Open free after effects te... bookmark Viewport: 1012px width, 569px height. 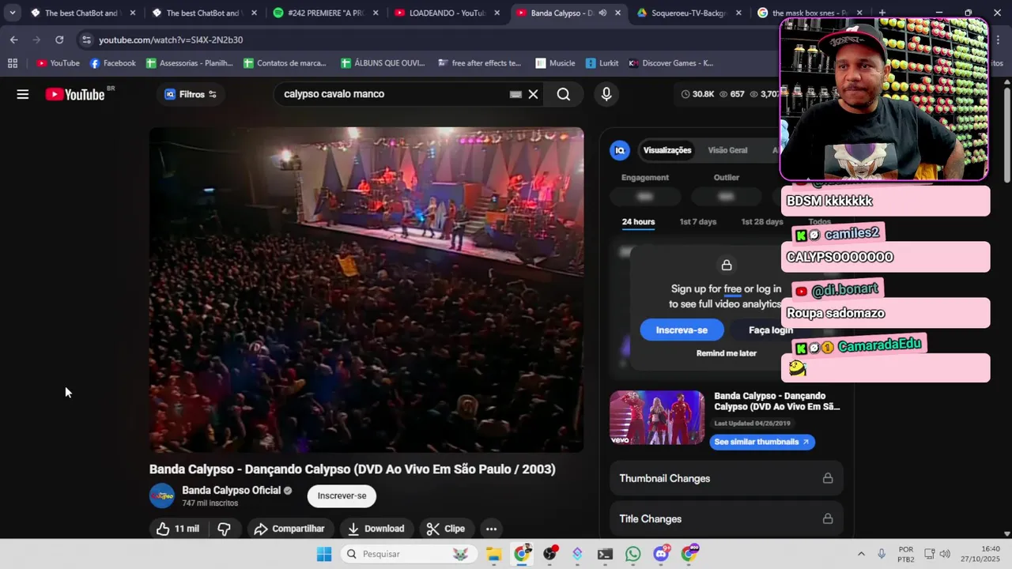pyautogui.click(x=480, y=63)
